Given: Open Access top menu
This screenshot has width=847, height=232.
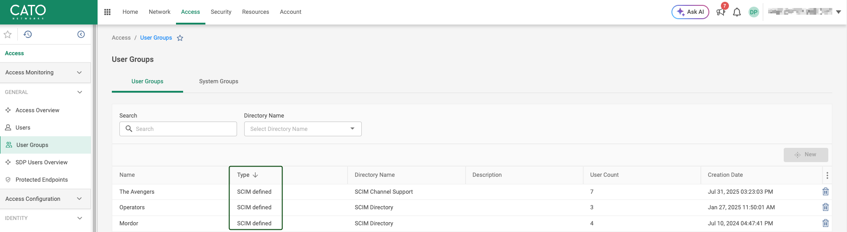Looking at the screenshot, I should [190, 12].
